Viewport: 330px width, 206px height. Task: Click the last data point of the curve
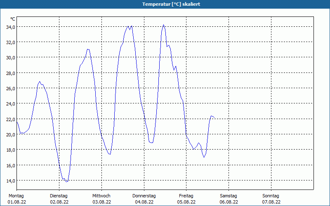coord(214,118)
